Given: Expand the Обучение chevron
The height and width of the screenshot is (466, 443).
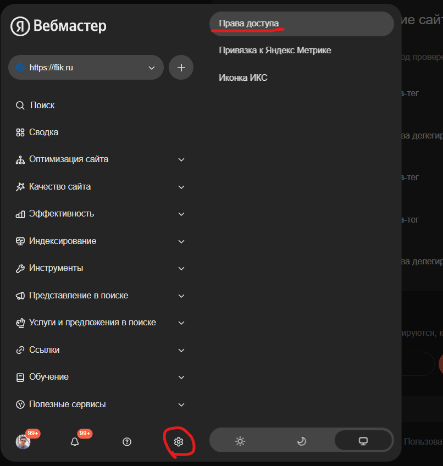Looking at the screenshot, I should point(181,378).
